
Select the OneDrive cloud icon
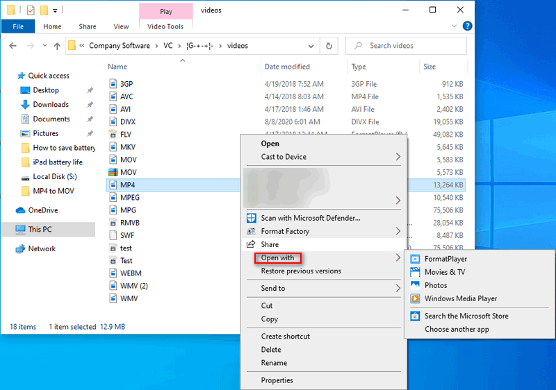tap(21, 210)
